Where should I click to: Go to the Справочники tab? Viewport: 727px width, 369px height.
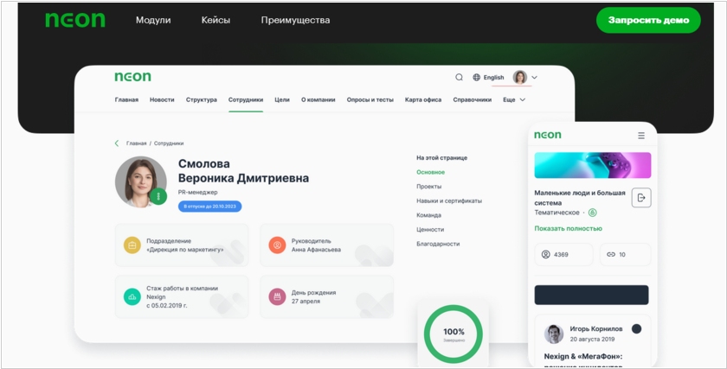pyautogui.click(x=472, y=99)
